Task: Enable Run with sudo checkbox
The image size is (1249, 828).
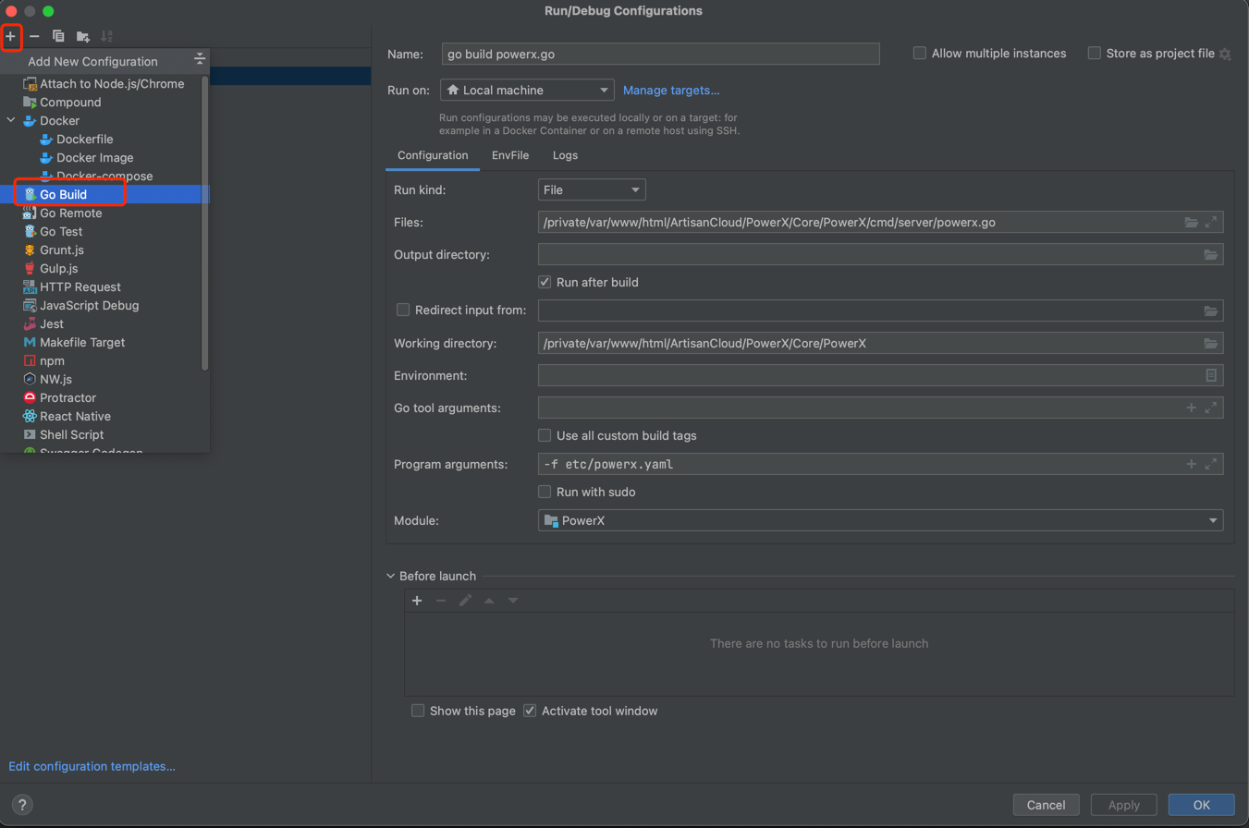Action: (545, 492)
